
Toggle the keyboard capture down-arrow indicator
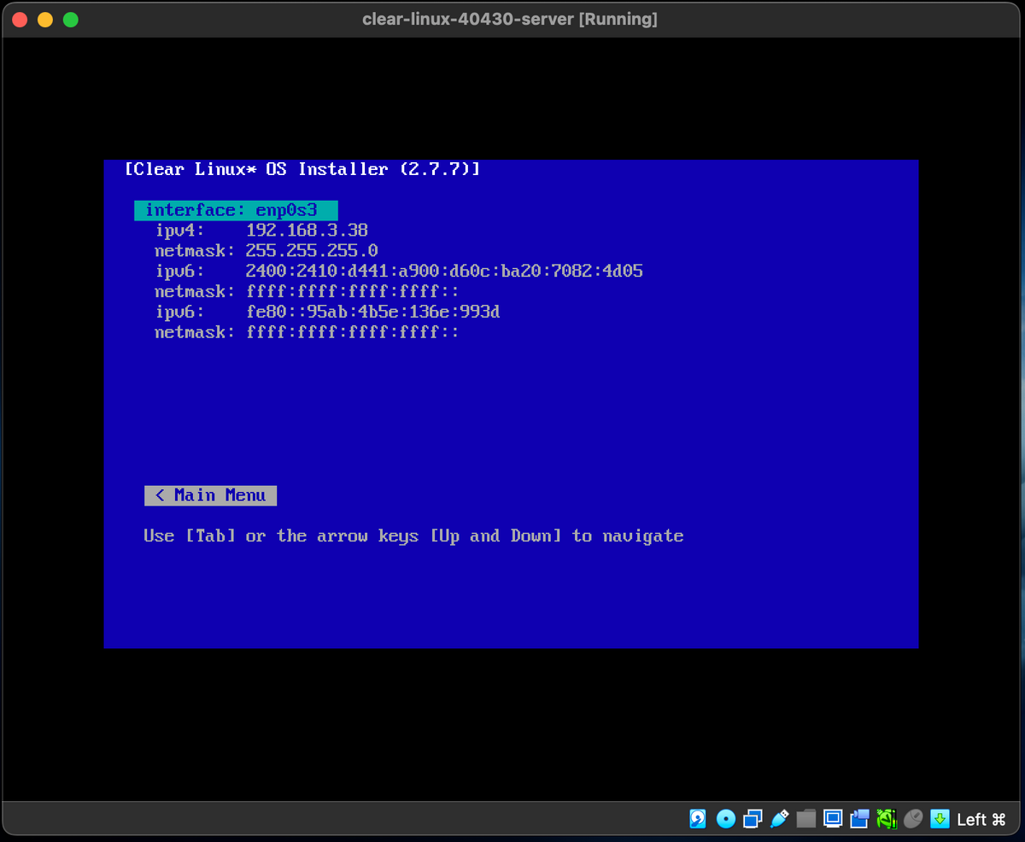click(x=939, y=818)
